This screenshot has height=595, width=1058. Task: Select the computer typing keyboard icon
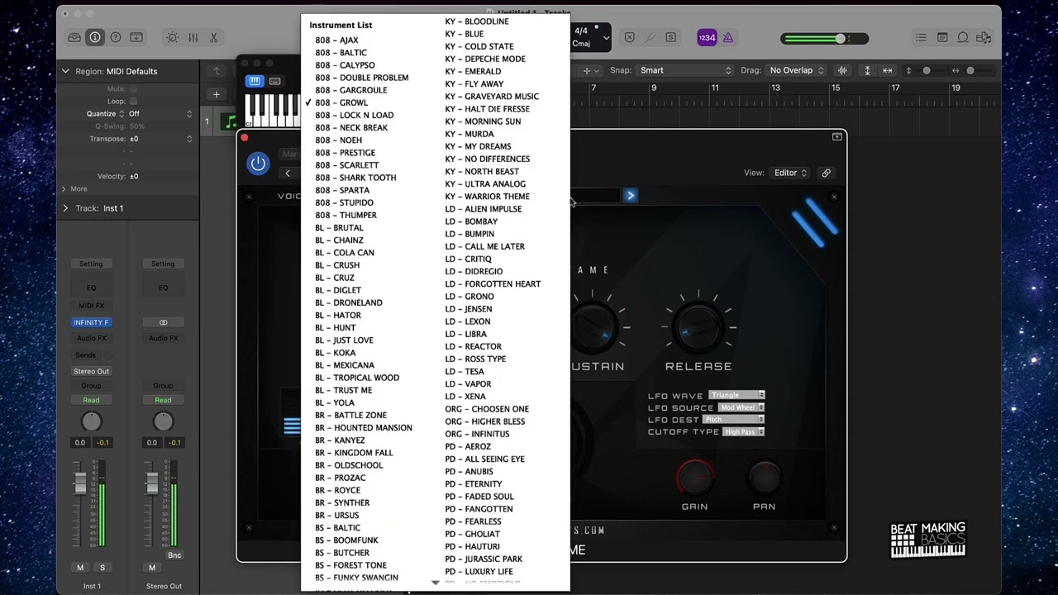point(275,81)
